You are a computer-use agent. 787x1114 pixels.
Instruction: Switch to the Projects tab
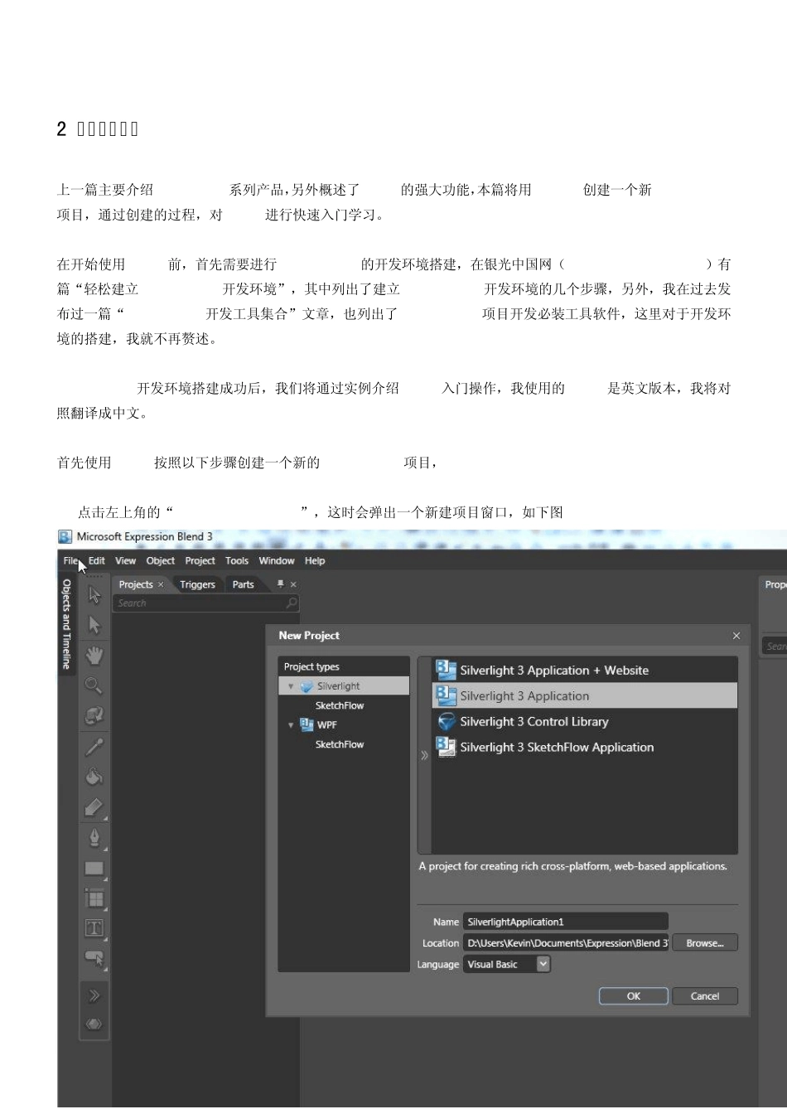click(136, 584)
